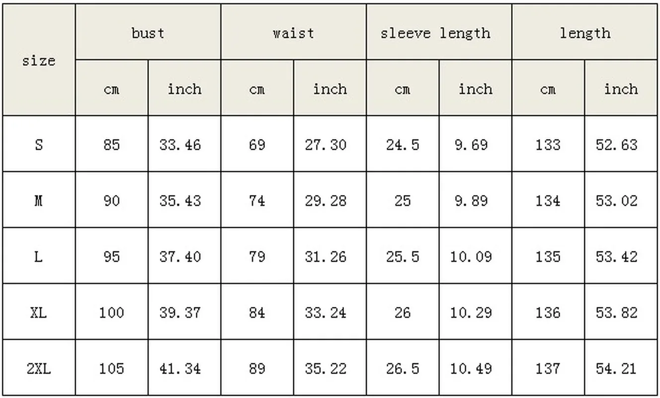
Task: Click the bust inch value 33.46
Action: coord(180,145)
